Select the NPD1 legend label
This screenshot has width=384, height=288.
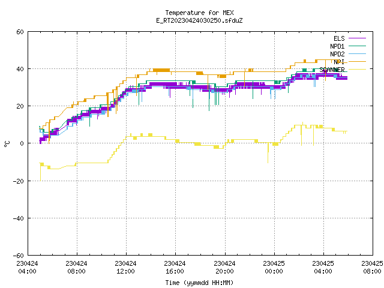point(337,46)
